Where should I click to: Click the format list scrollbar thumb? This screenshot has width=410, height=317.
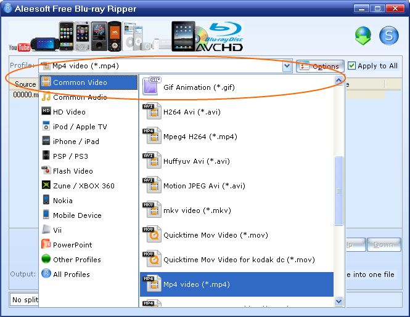[x=338, y=190]
